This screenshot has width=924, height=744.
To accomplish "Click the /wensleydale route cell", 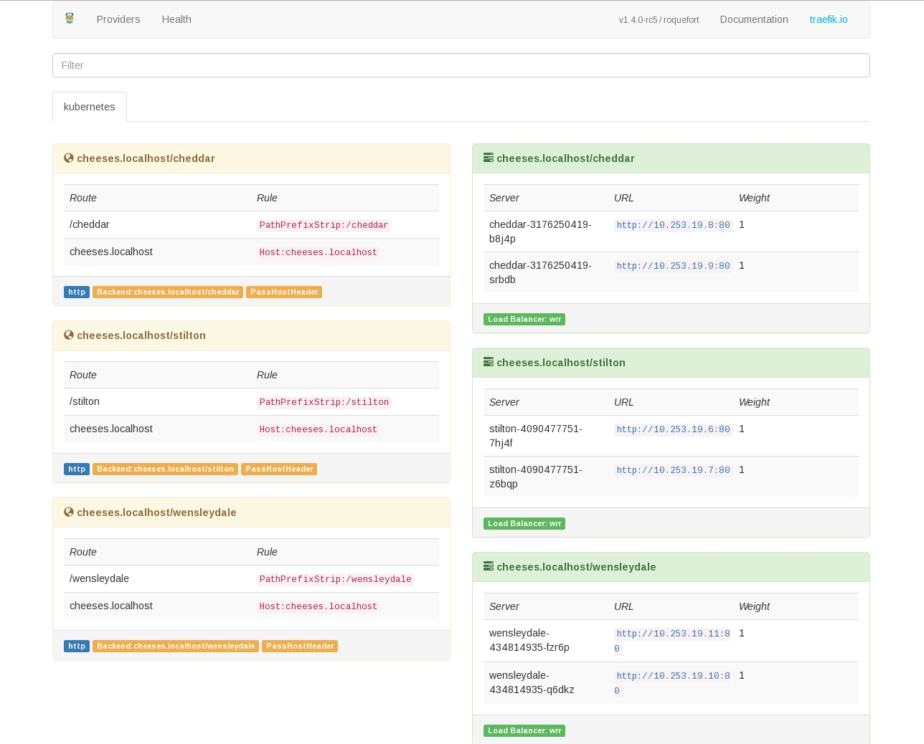I will pyautogui.click(x=99, y=578).
